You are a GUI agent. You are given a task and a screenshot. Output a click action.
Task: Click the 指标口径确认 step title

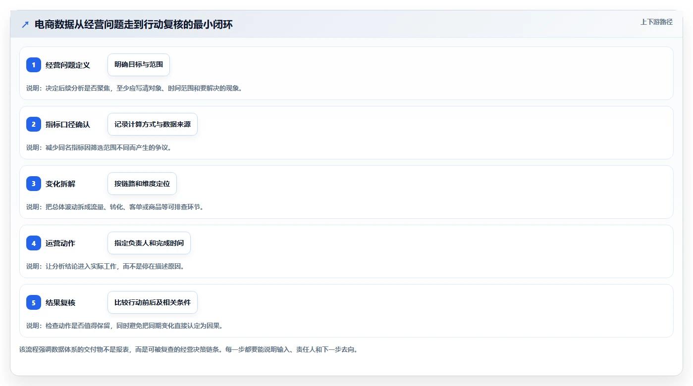(x=68, y=124)
